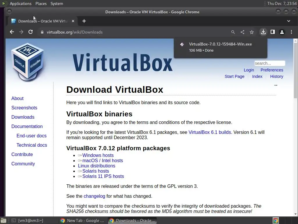Image resolution: width=298 pixels, height=224 pixels.
Task: Toggle the Chrome side panel icon
Action: [x=272, y=32]
